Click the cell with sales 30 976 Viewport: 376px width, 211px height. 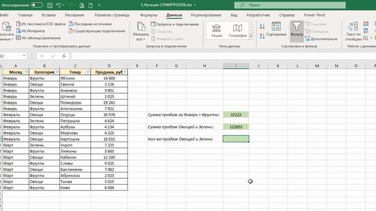click(x=109, y=115)
